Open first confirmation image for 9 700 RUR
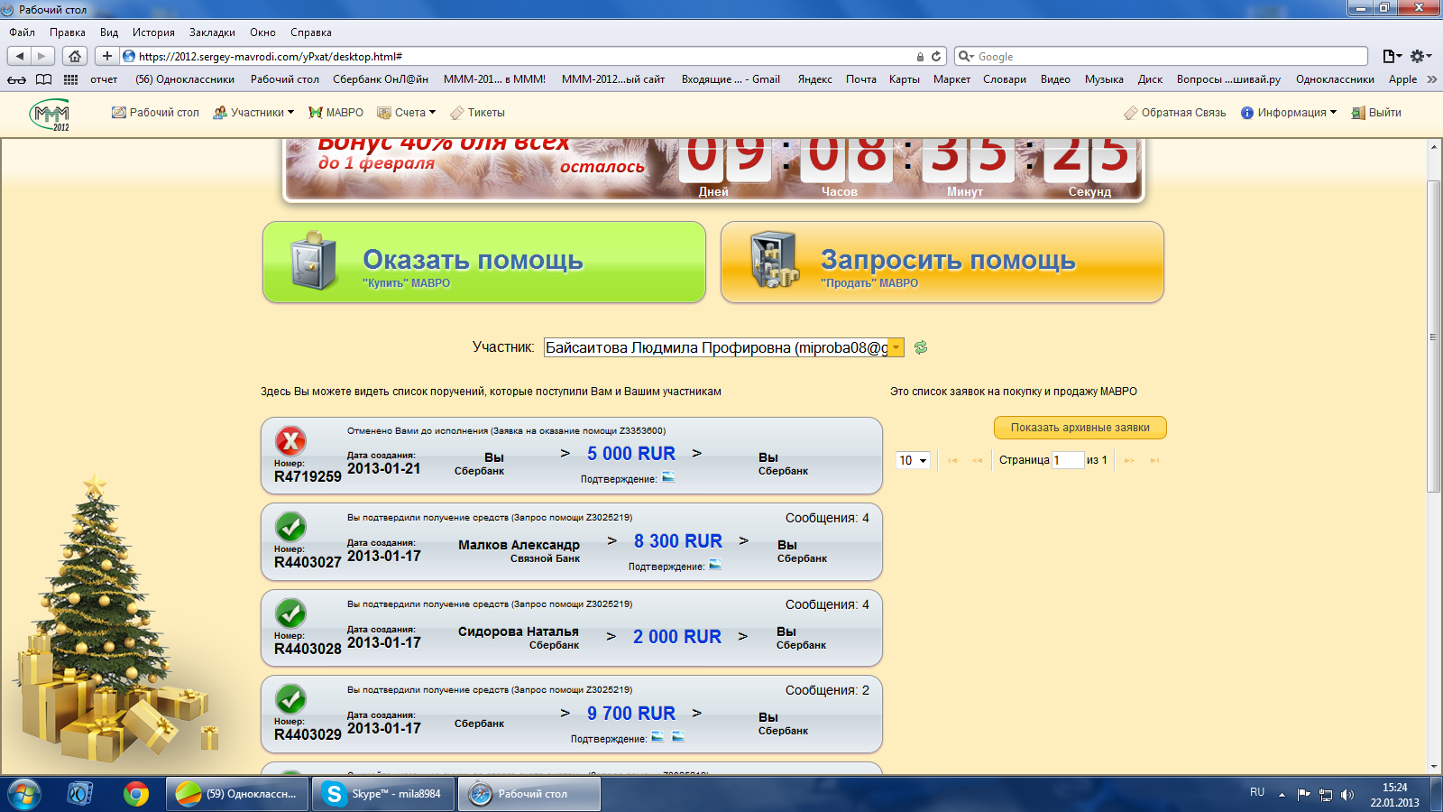 657,737
